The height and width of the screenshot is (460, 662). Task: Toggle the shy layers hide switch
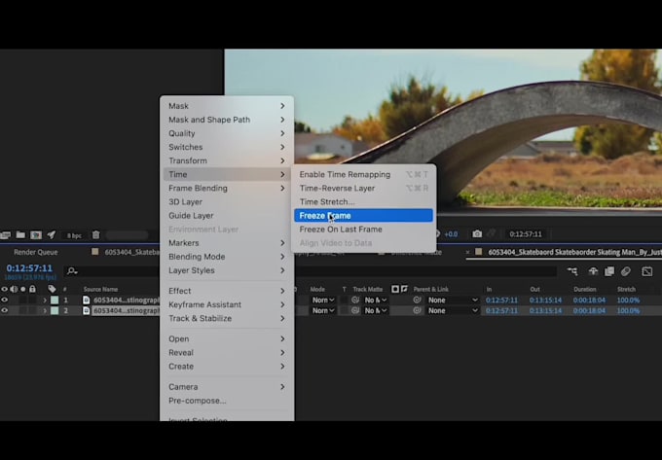593,271
